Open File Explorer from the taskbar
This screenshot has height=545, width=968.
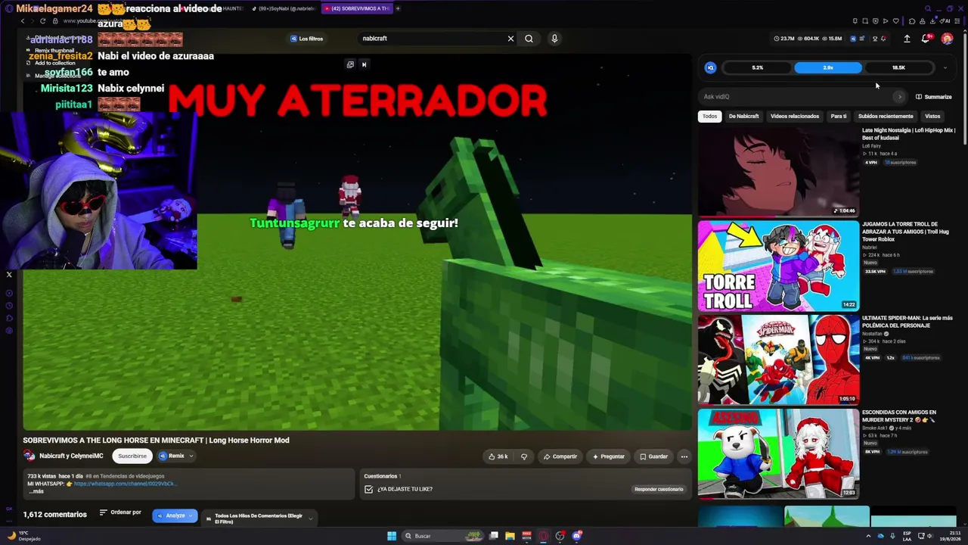[x=510, y=536]
